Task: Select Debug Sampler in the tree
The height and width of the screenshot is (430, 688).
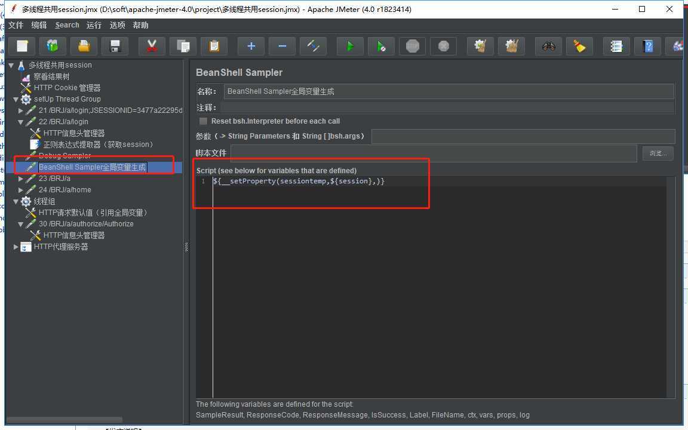Action: (x=64, y=156)
